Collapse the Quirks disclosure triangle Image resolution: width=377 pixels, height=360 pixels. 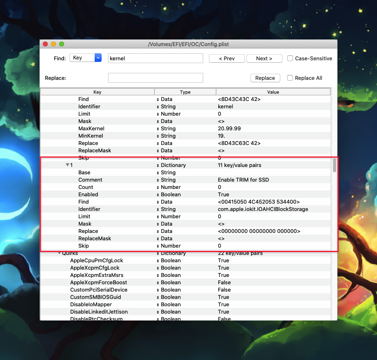(x=59, y=253)
